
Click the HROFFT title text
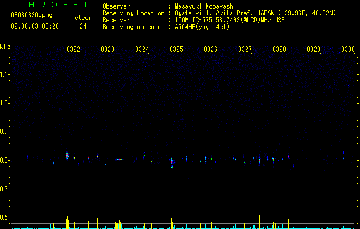pos(58,5)
